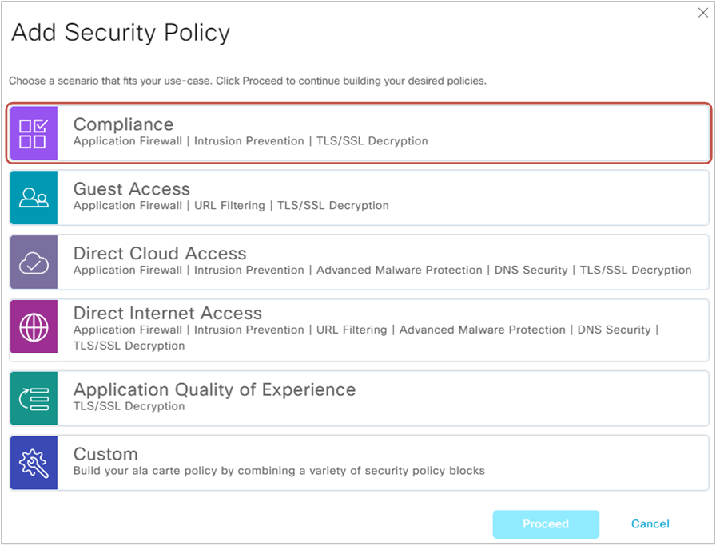Image resolution: width=716 pixels, height=545 pixels.
Task: Click the Custom policy gear icon
Action: [x=33, y=462]
